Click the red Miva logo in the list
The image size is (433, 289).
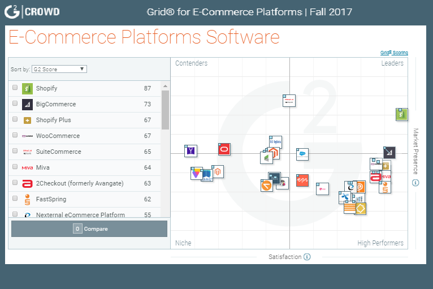27,168
